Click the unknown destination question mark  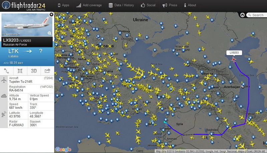coord(40,51)
